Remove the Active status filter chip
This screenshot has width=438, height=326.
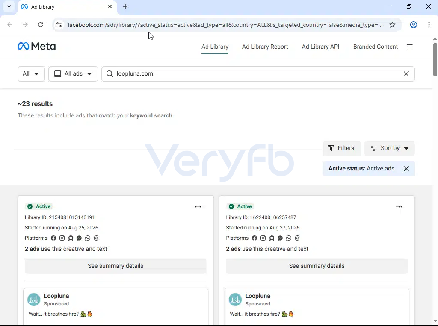click(x=406, y=169)
